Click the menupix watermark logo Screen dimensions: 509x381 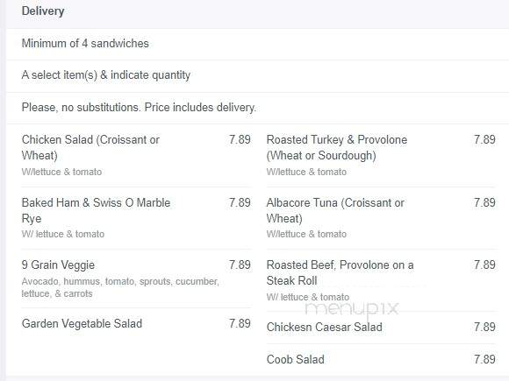pos(352,309)
